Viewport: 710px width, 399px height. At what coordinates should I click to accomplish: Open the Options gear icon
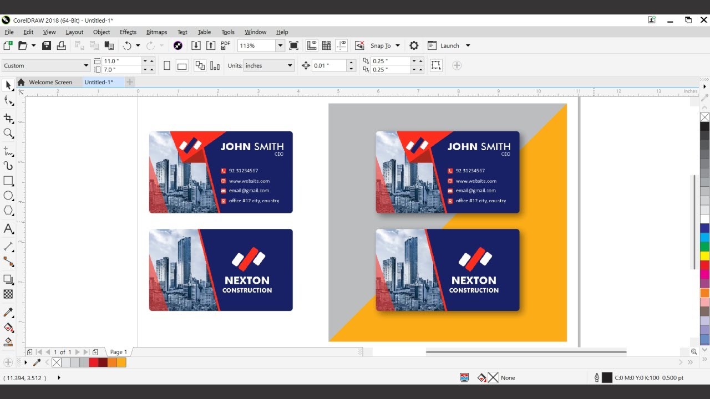[414, 45]
